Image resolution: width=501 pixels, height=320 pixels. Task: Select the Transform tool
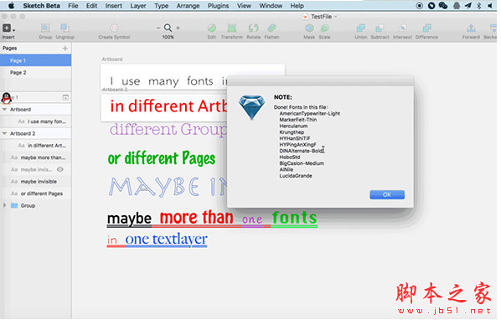pyautogui.click(x=231, y=28)
